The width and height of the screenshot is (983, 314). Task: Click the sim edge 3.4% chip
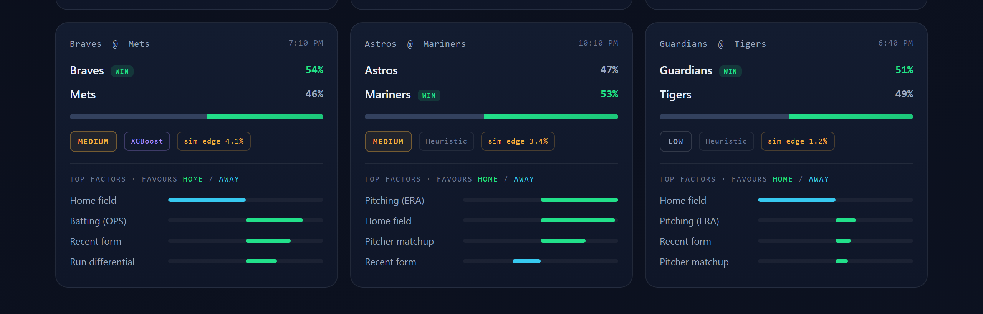point(518,141)
